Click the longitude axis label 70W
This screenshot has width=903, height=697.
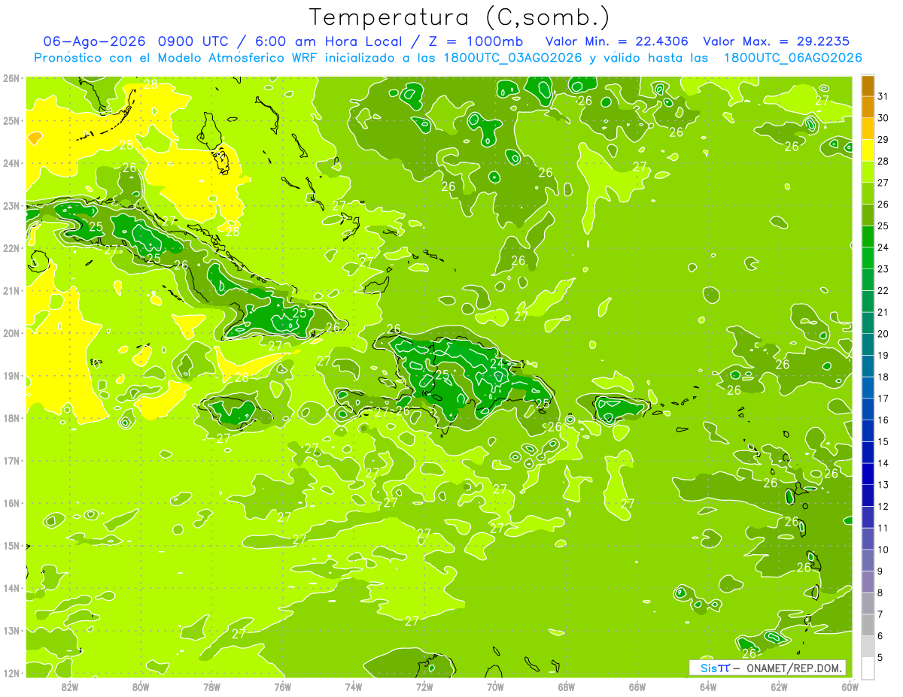point(495,686)
